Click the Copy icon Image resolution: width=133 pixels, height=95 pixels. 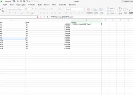coord(3,11)
